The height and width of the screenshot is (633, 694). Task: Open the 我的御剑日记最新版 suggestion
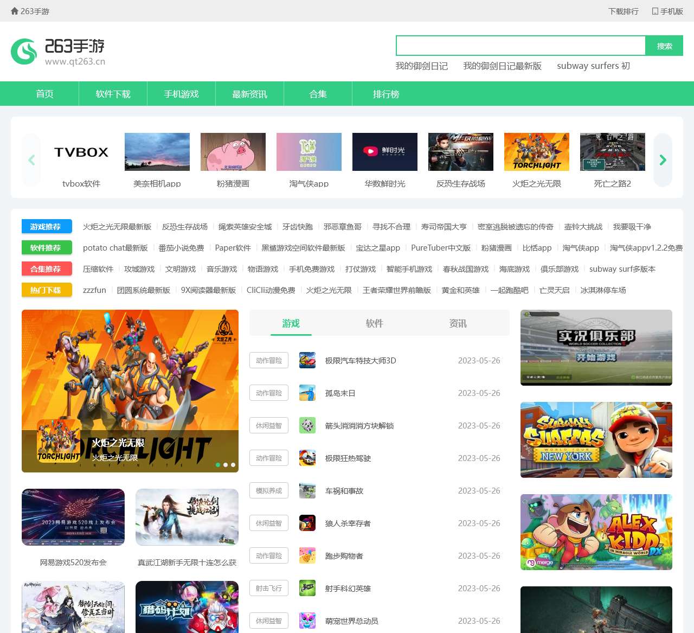(x=503, y=66)
